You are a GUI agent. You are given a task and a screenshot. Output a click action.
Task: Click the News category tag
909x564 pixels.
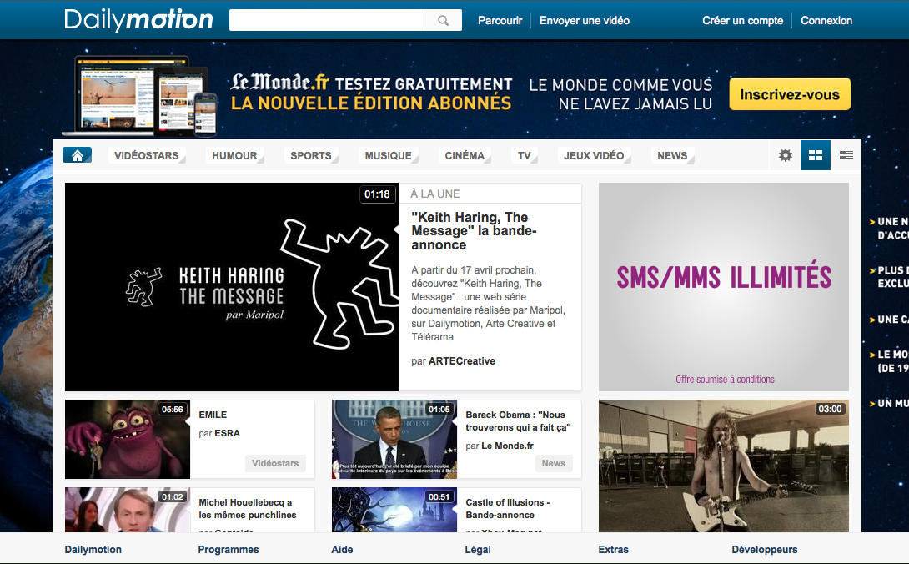click(554, 463)
